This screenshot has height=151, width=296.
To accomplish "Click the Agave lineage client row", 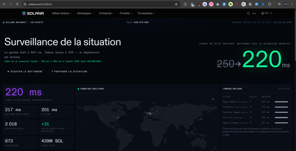I will pos(256,123).
